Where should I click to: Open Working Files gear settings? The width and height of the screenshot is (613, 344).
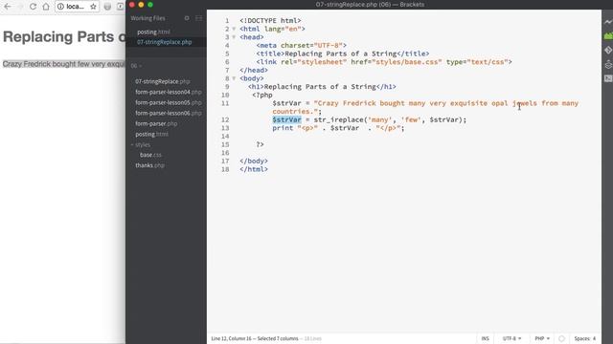click(187, 18)
